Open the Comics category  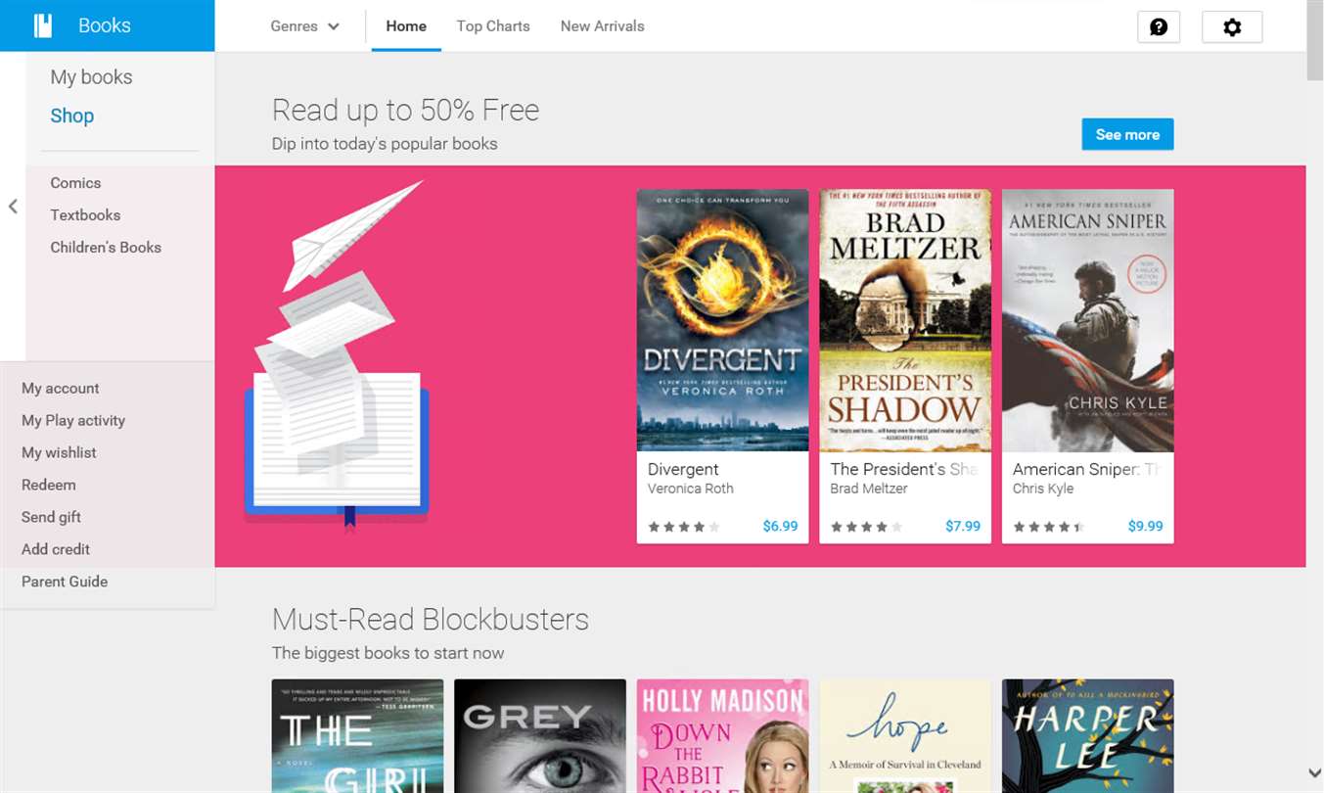pos(75,183)
